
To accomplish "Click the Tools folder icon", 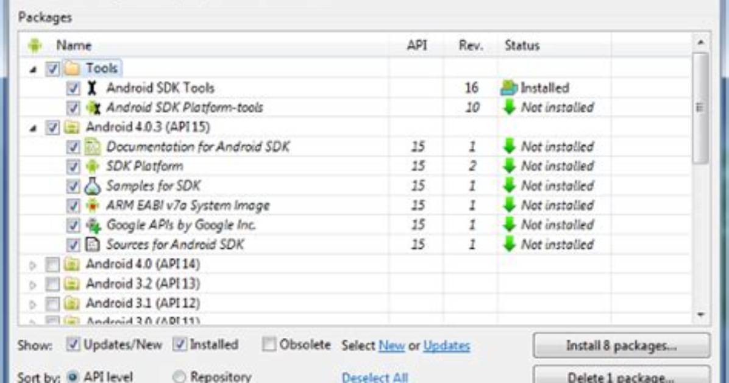I will [x=72, y=68].
